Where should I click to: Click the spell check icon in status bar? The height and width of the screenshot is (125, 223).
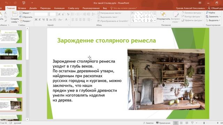11,123
